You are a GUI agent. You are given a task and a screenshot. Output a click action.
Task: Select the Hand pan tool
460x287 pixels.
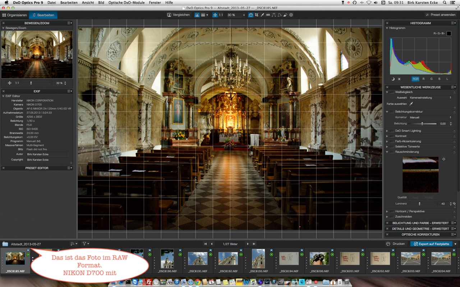[x=250, y=15]
